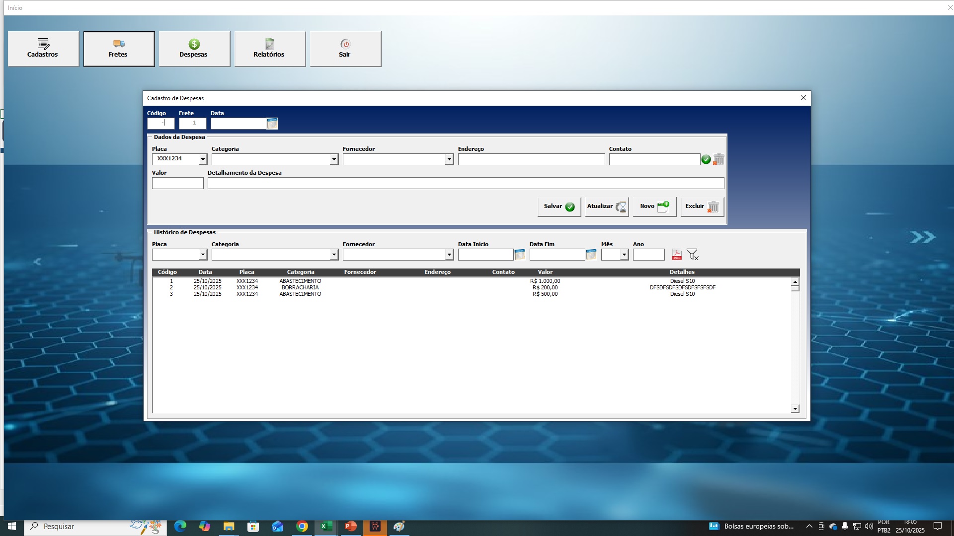Click the Atualizar button
This screenshot has width=954, height=536.
coord(607,206)
